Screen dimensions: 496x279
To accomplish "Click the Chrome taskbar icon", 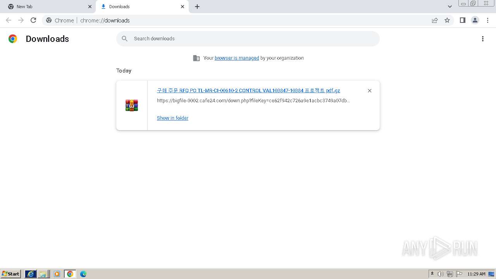I will point(70,274).
